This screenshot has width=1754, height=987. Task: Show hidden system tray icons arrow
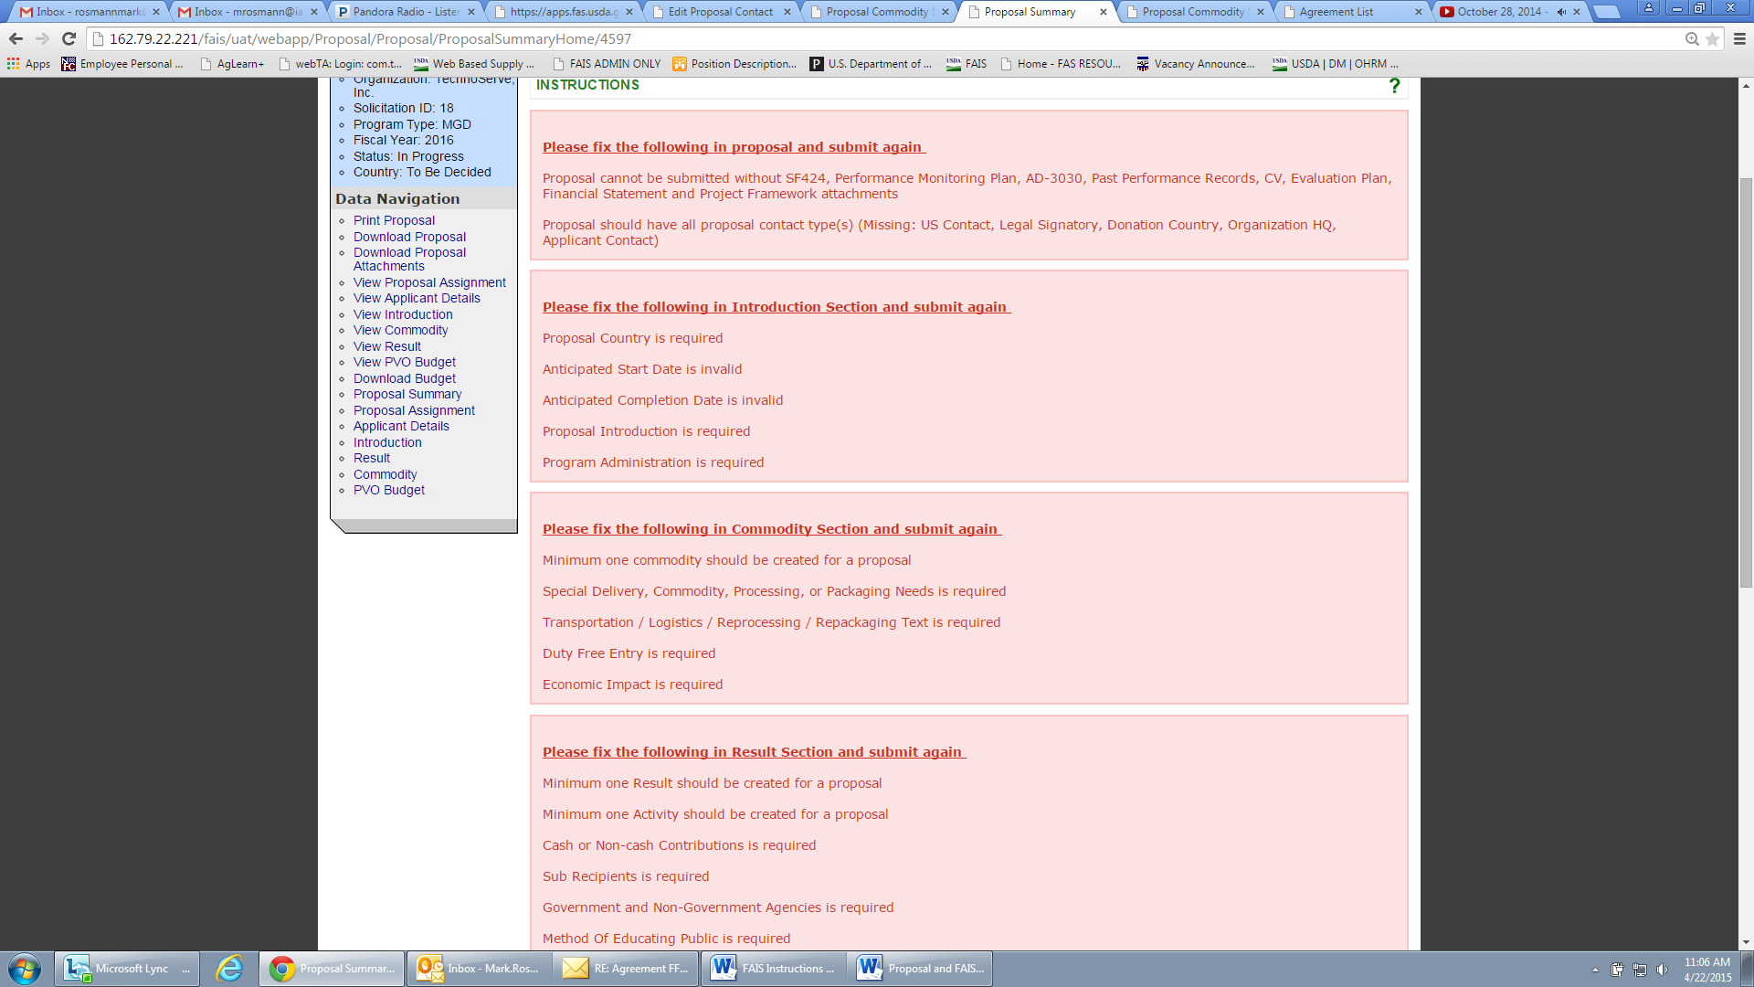click(x=1595, y=970)
